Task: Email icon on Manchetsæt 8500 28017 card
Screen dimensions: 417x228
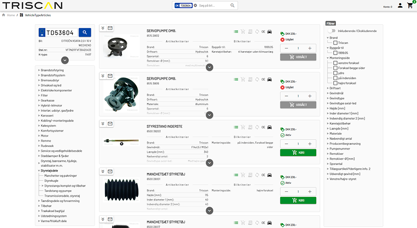Action: click(x=110, y=219)
